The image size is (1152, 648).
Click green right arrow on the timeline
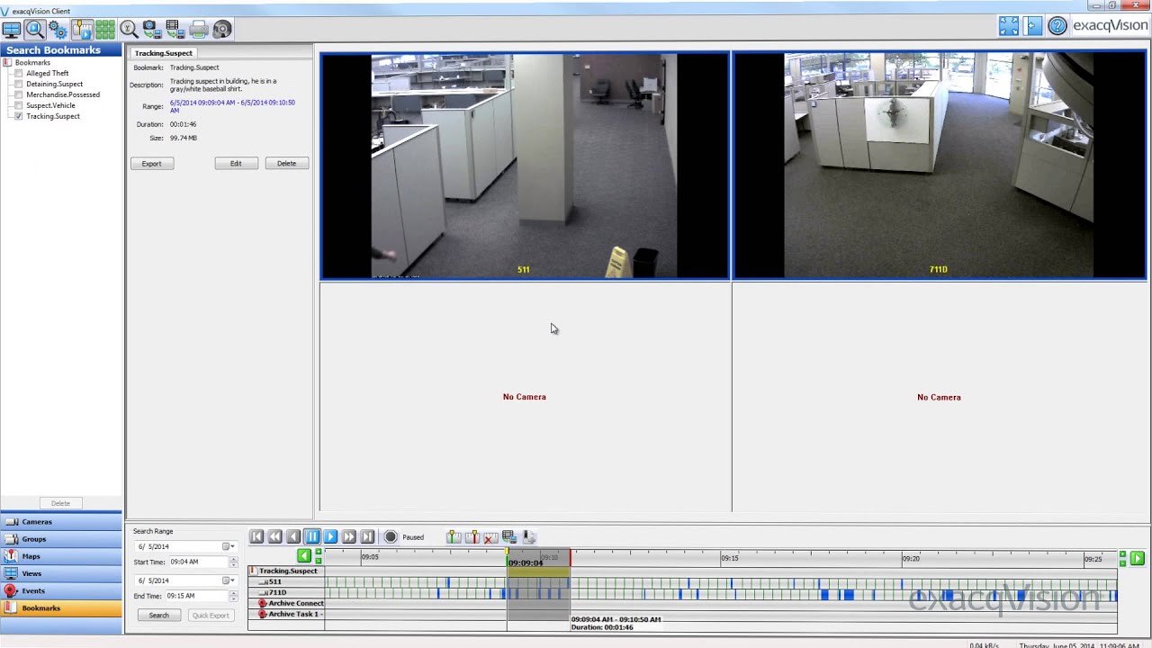click(1138, 559)
